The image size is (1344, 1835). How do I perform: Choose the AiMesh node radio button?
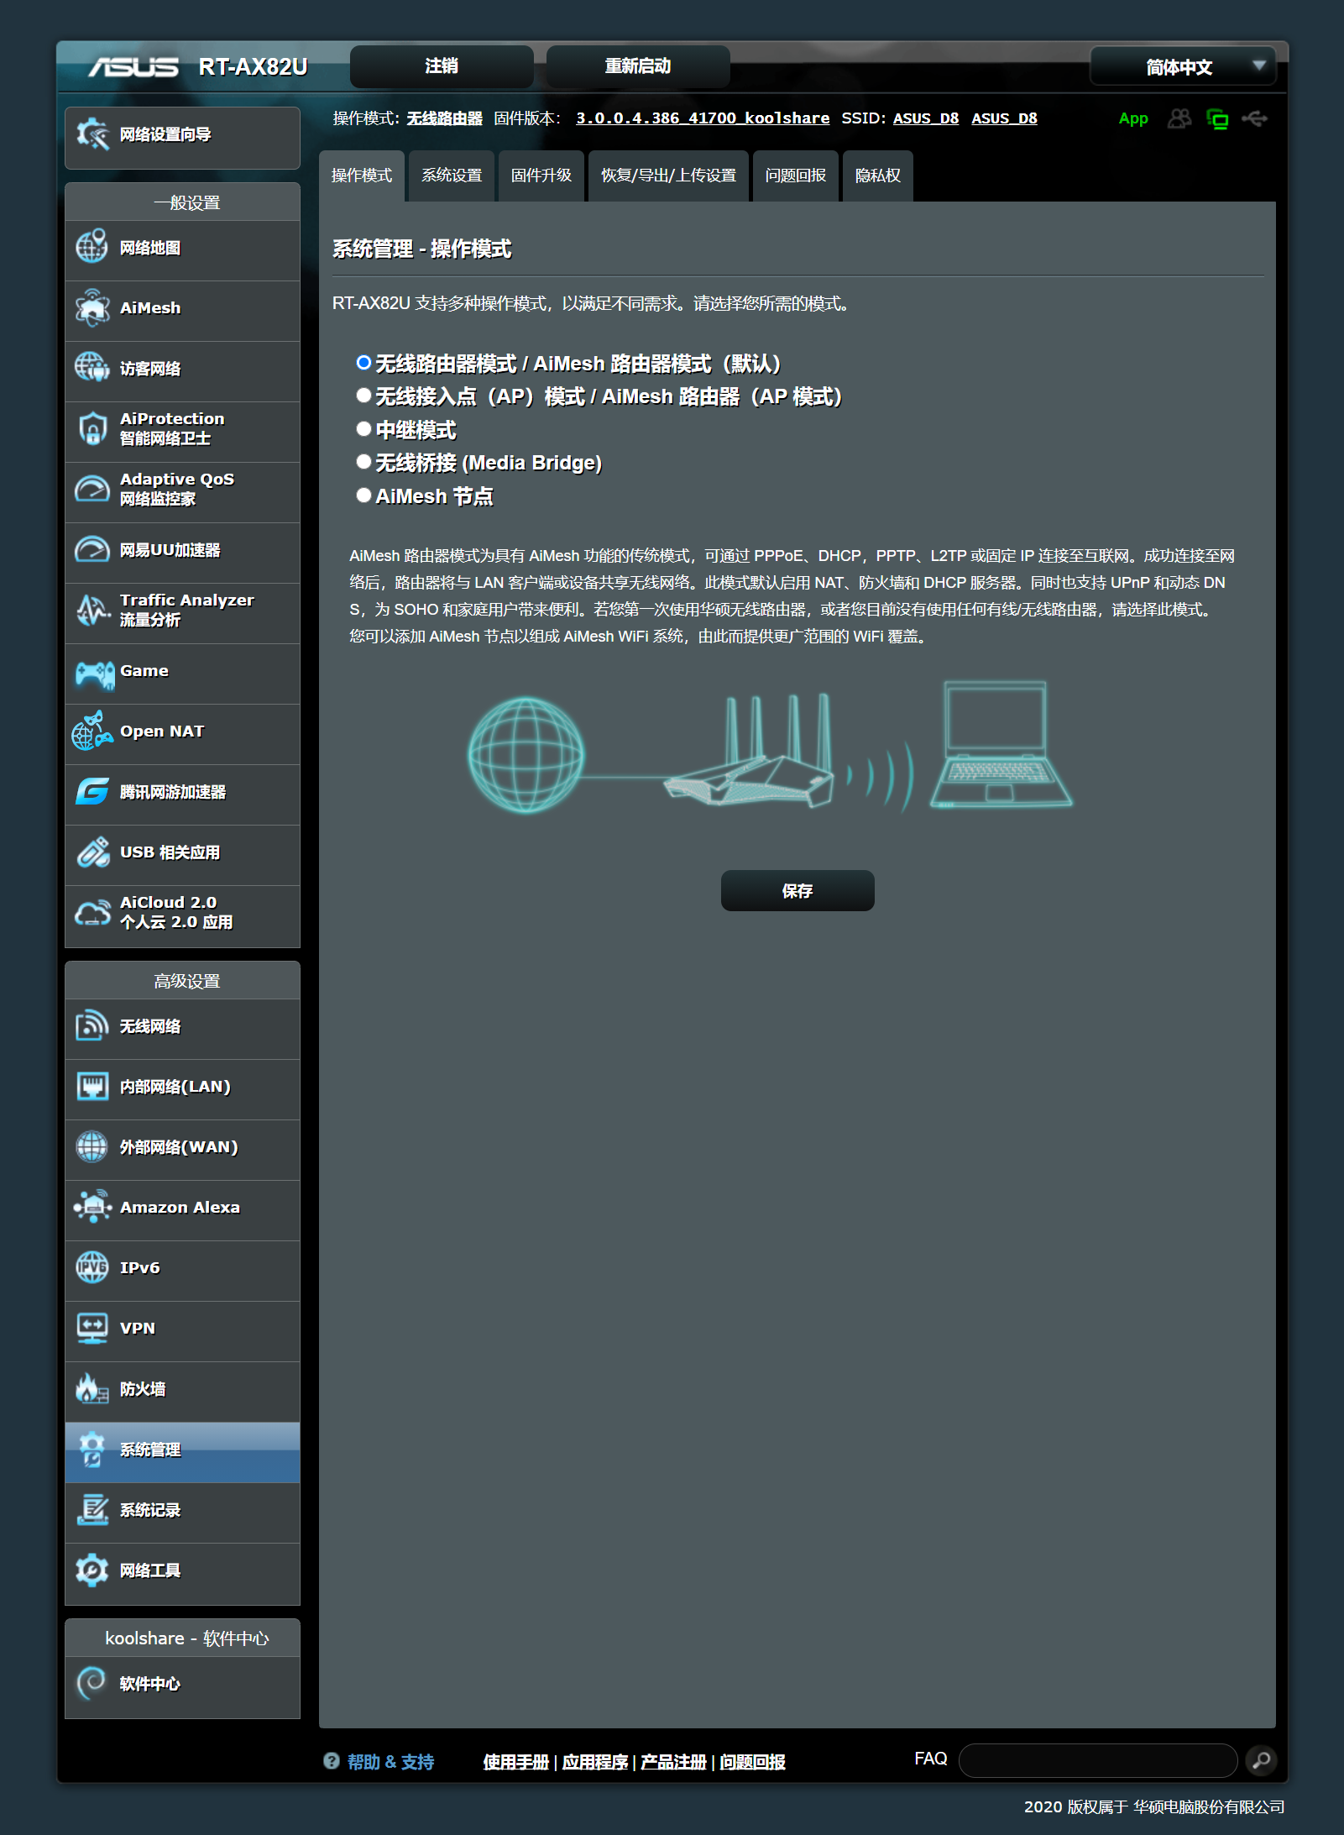coord(363,495)
